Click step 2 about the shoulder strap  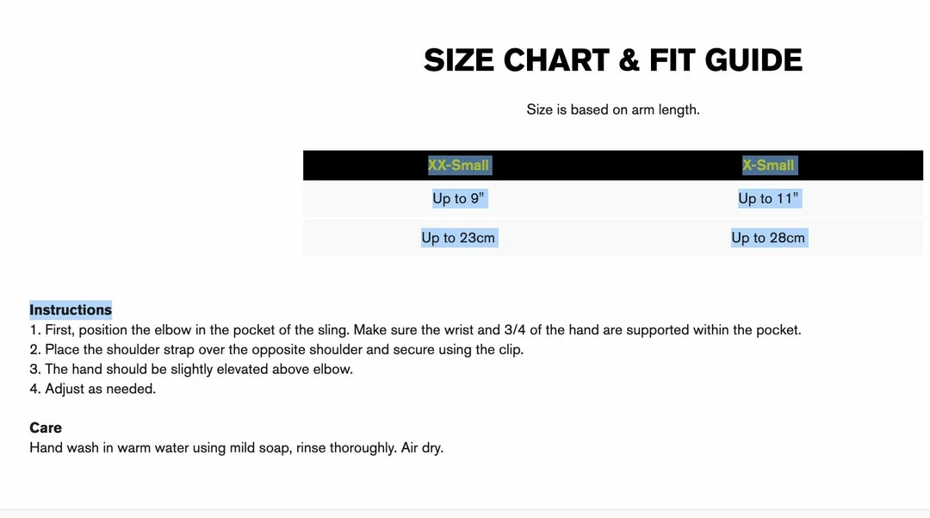pos(276,350)
